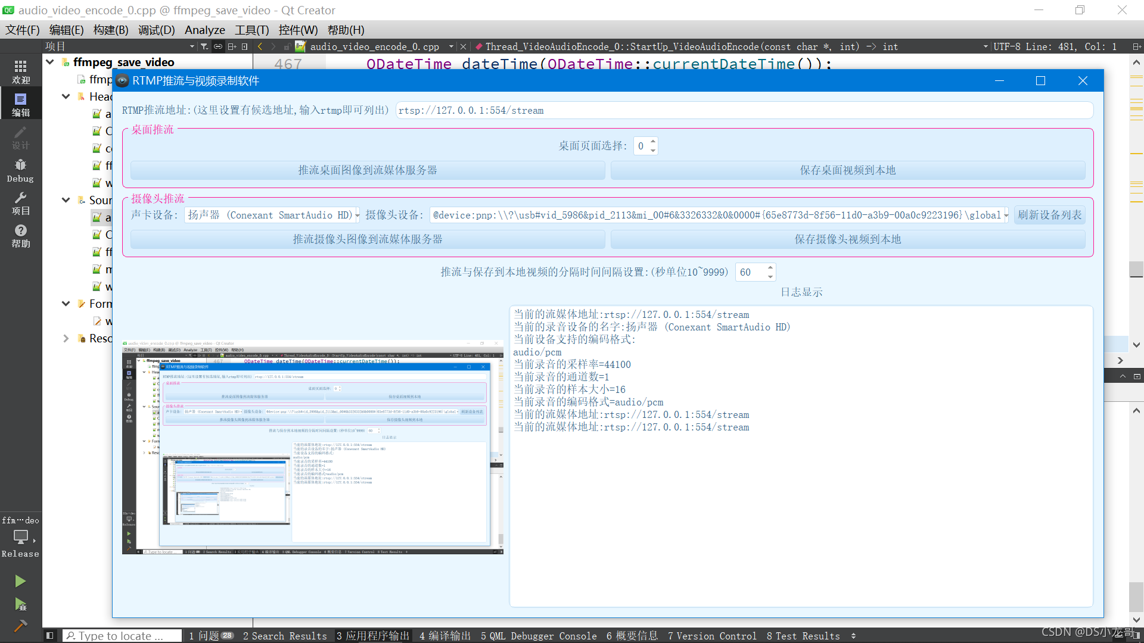This screenshot has width=1144, height=643.
Task: Increase the interval value with the spinbox up arrow
Action: (x=769, y=268)
